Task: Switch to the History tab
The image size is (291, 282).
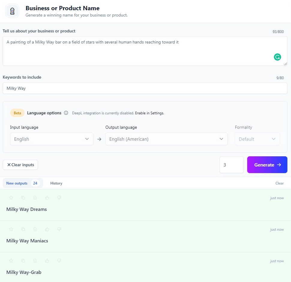Action: pos(56,183)
